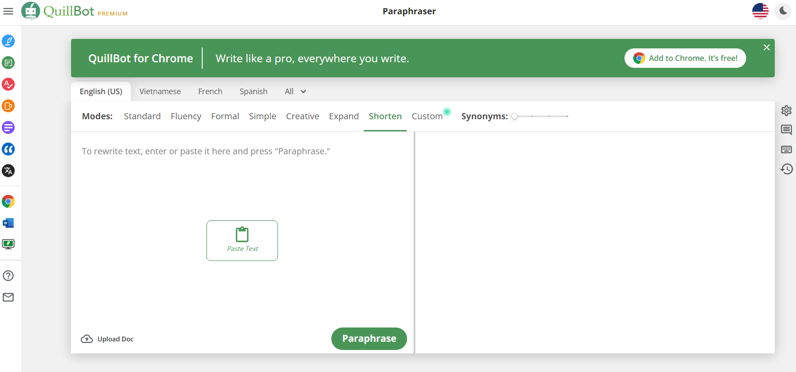Select the English (US) language tab
796x372 pixels.
coord(101,92)
